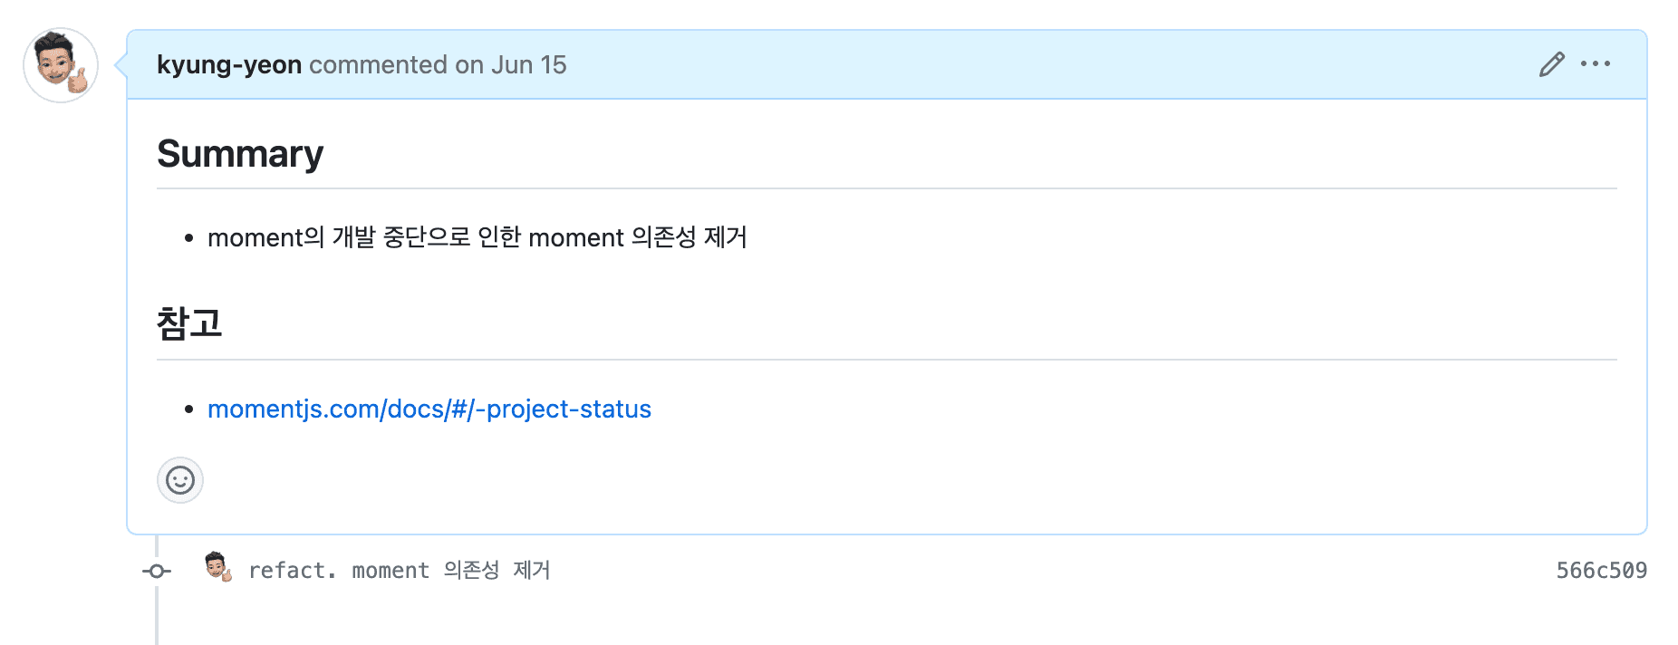Click the Summary heading
The width and height of the screenshot is (1678, 645).
click(240, 154)
